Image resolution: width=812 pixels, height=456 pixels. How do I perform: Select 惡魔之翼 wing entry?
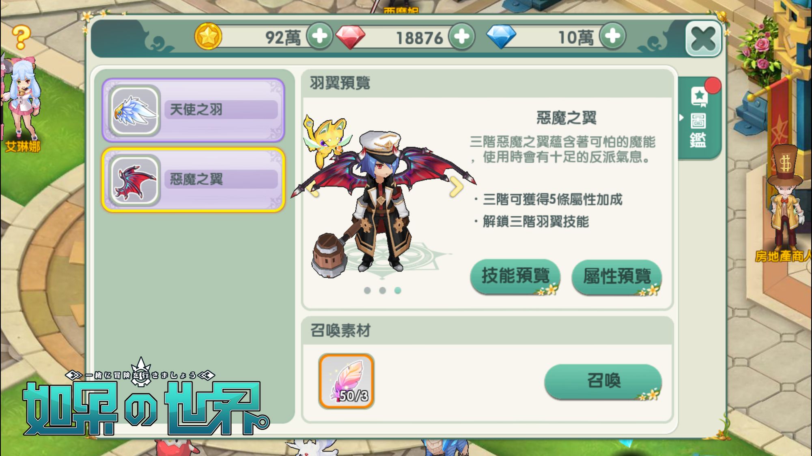coord(193,180)
